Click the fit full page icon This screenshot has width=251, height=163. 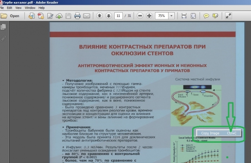pos(193,16)
